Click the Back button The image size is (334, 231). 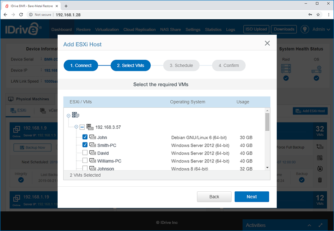[214, 196]
